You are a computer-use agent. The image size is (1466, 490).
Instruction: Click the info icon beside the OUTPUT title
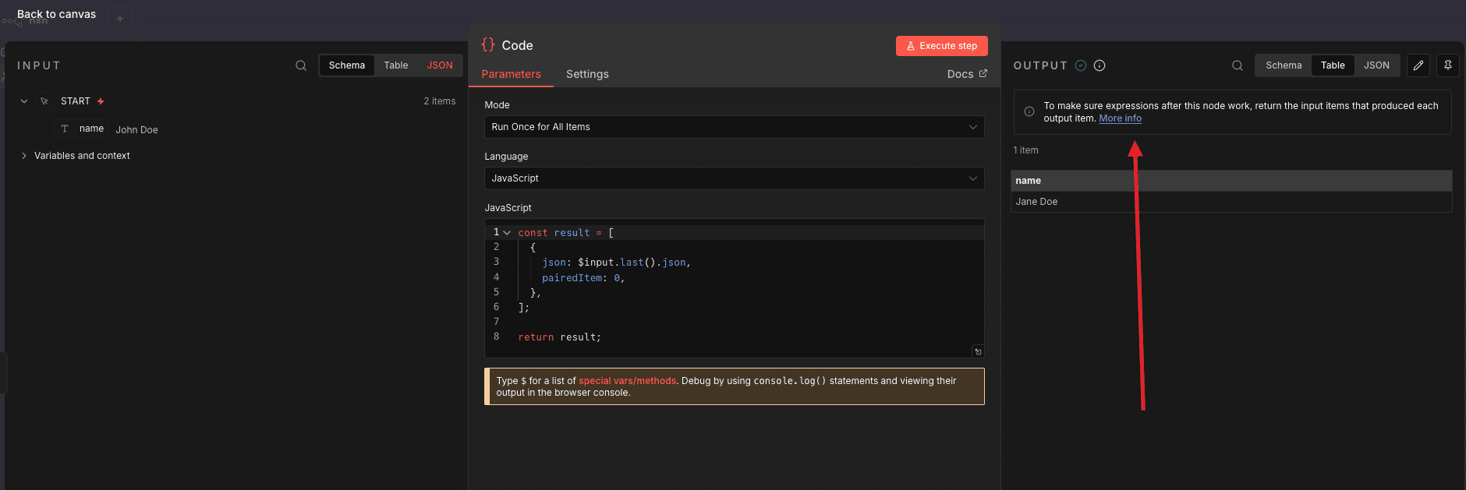(1099, 65)
